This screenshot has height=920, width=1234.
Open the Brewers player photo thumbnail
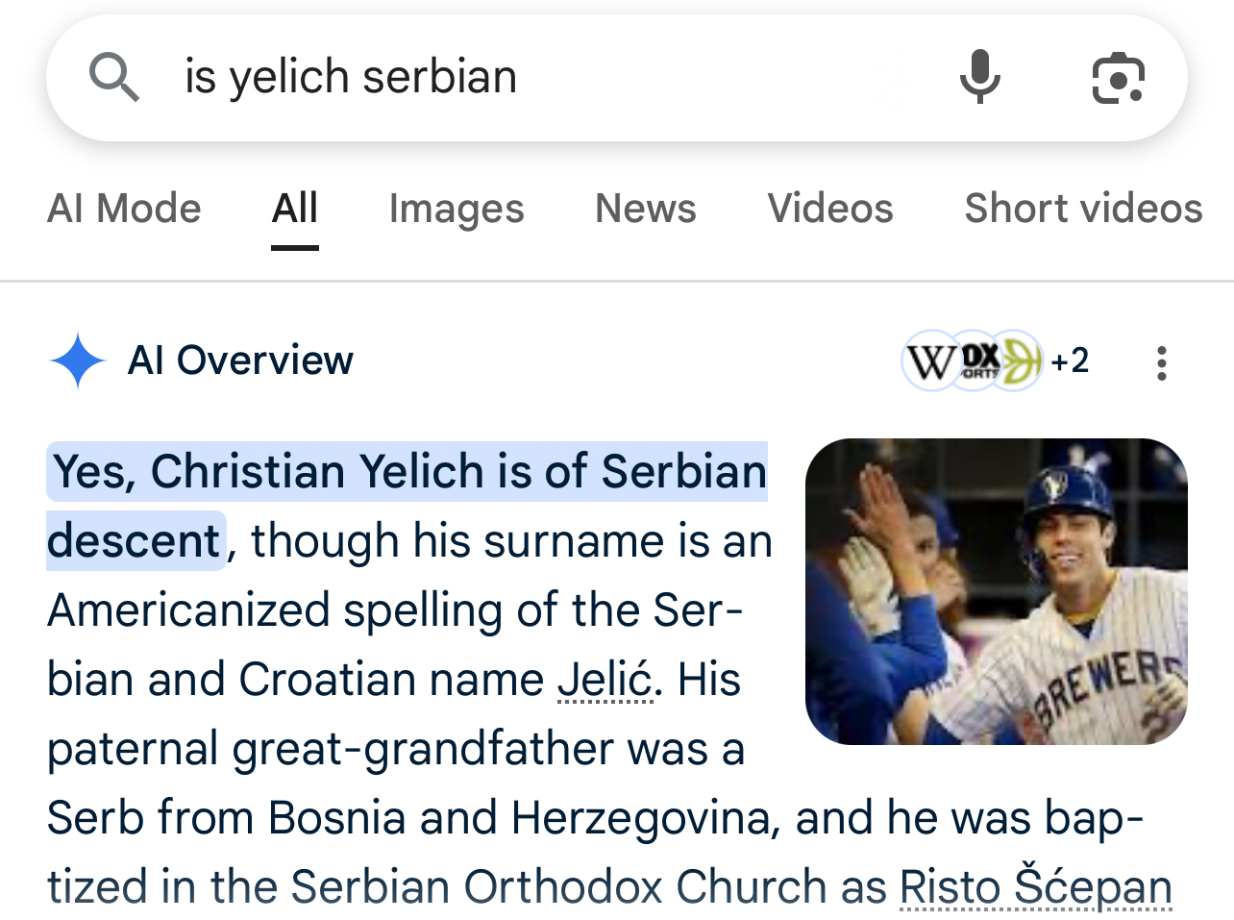pyautogui.click(x=996, y=591)
